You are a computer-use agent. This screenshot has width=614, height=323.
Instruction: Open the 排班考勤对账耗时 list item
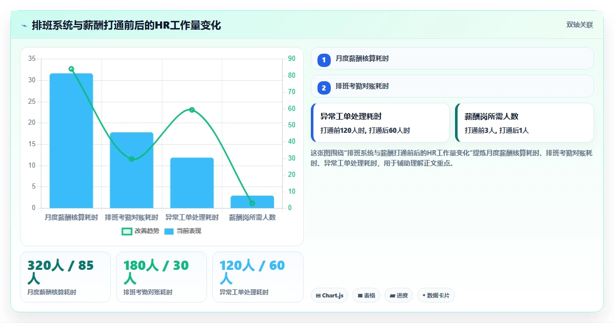(452, 86)
